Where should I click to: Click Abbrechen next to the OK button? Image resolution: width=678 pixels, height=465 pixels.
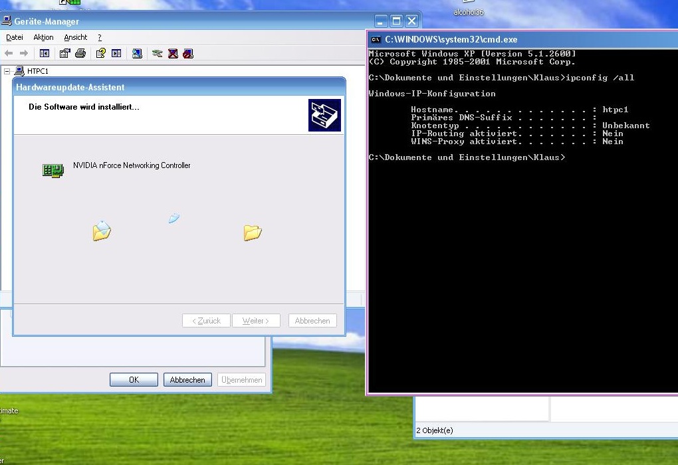[187, 379]
